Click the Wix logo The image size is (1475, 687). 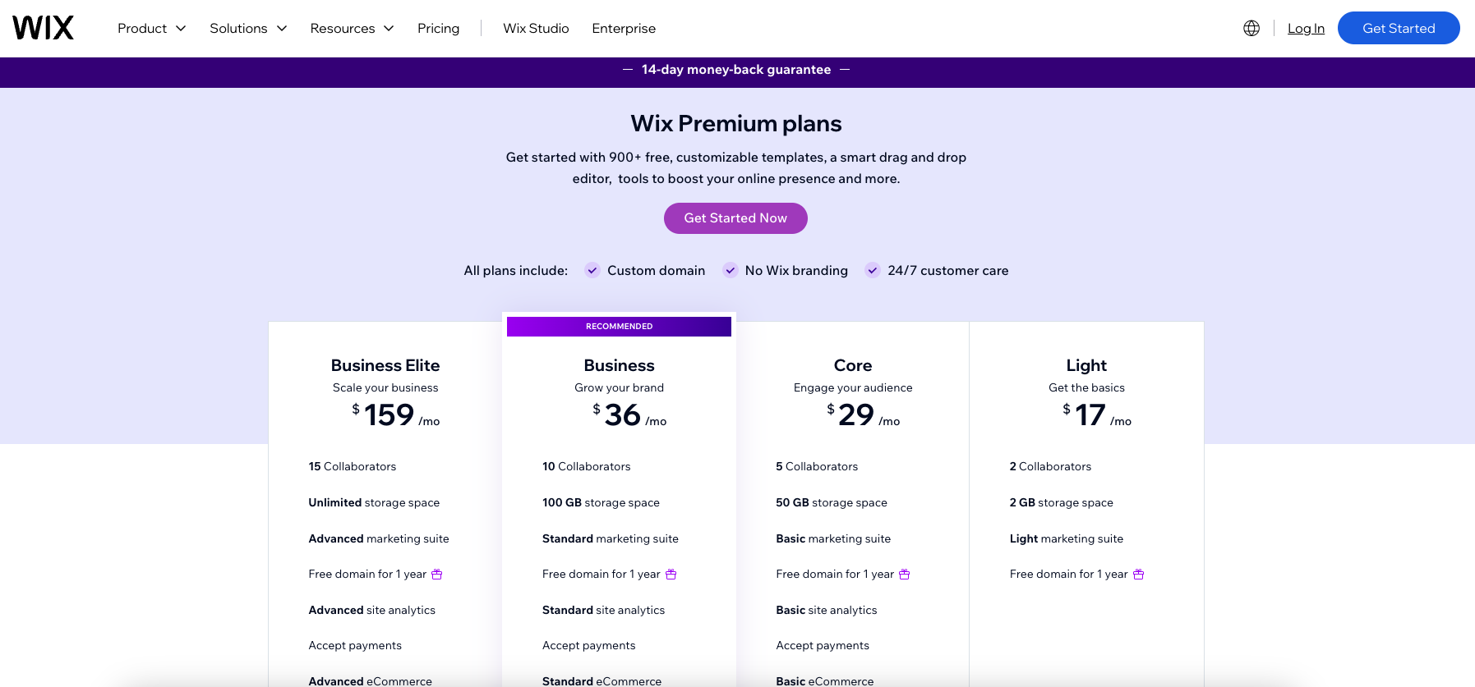(44, 27)
